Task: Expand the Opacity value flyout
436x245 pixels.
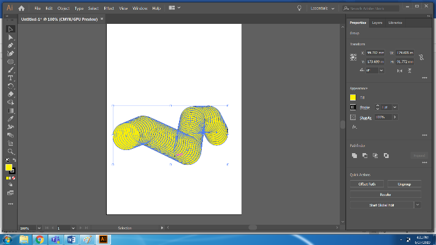Action: (x=394, y=117)
